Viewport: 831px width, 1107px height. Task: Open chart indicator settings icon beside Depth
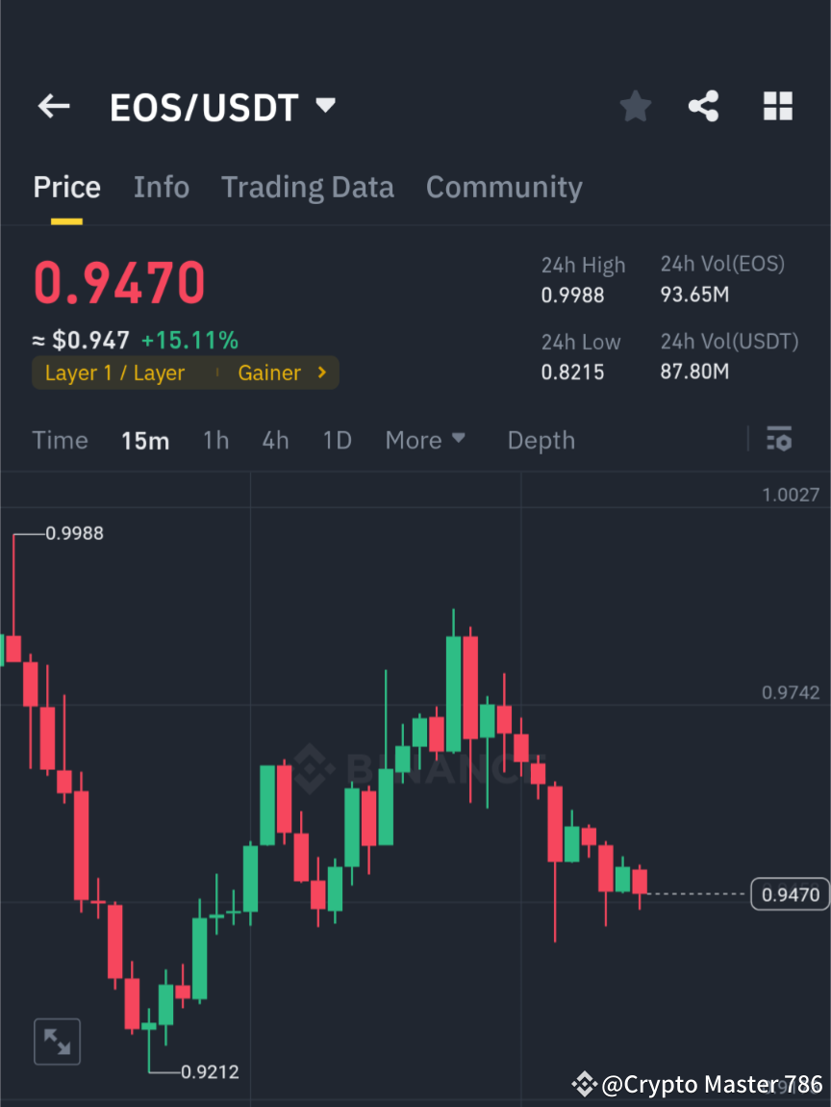click(779, 439)
